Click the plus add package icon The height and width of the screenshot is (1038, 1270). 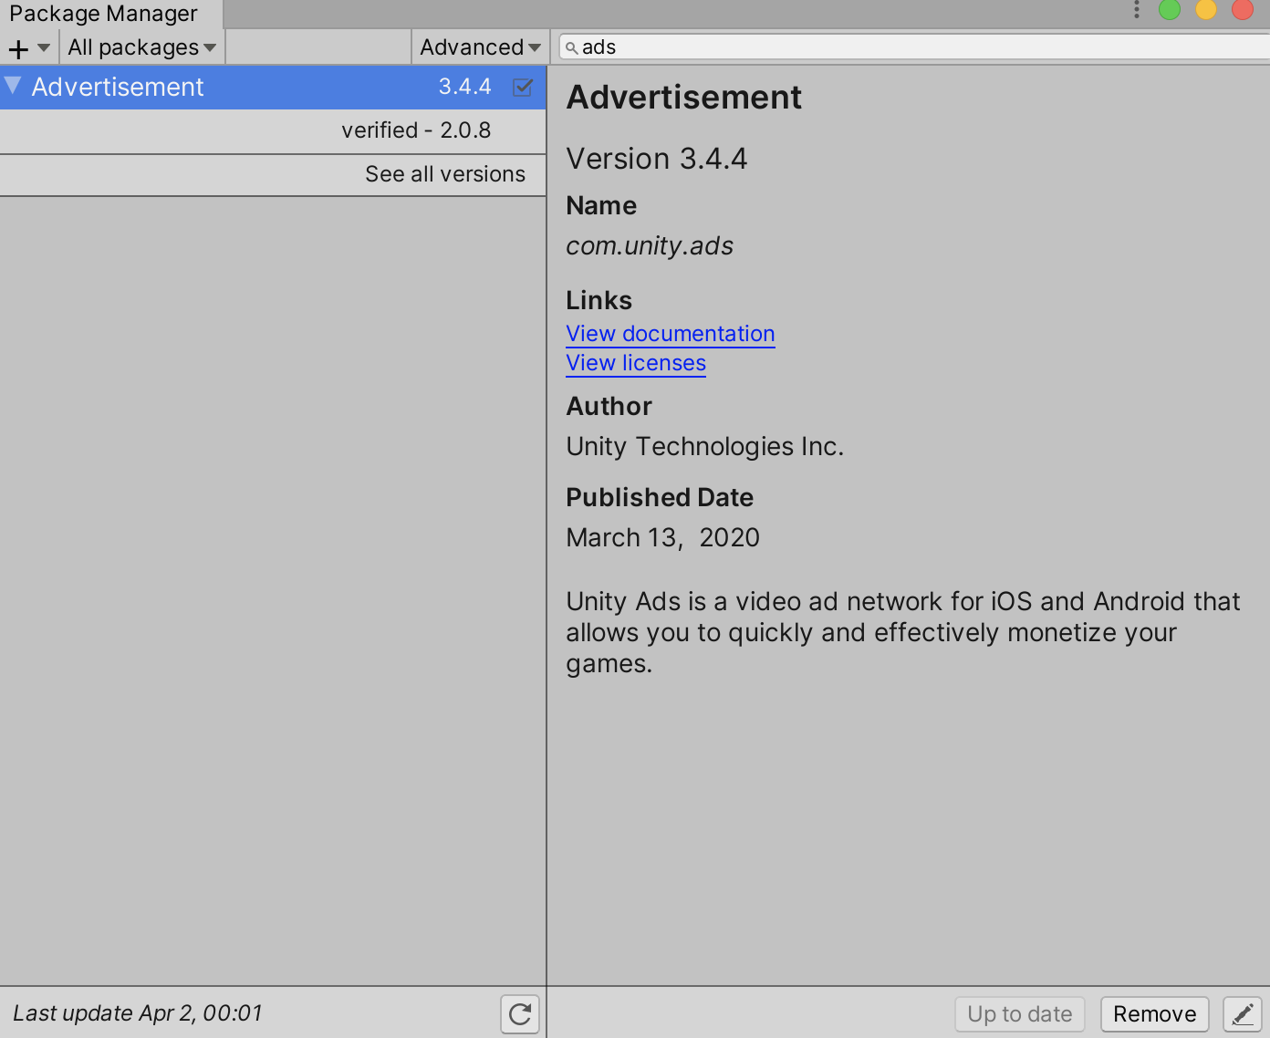pos(18,48)
